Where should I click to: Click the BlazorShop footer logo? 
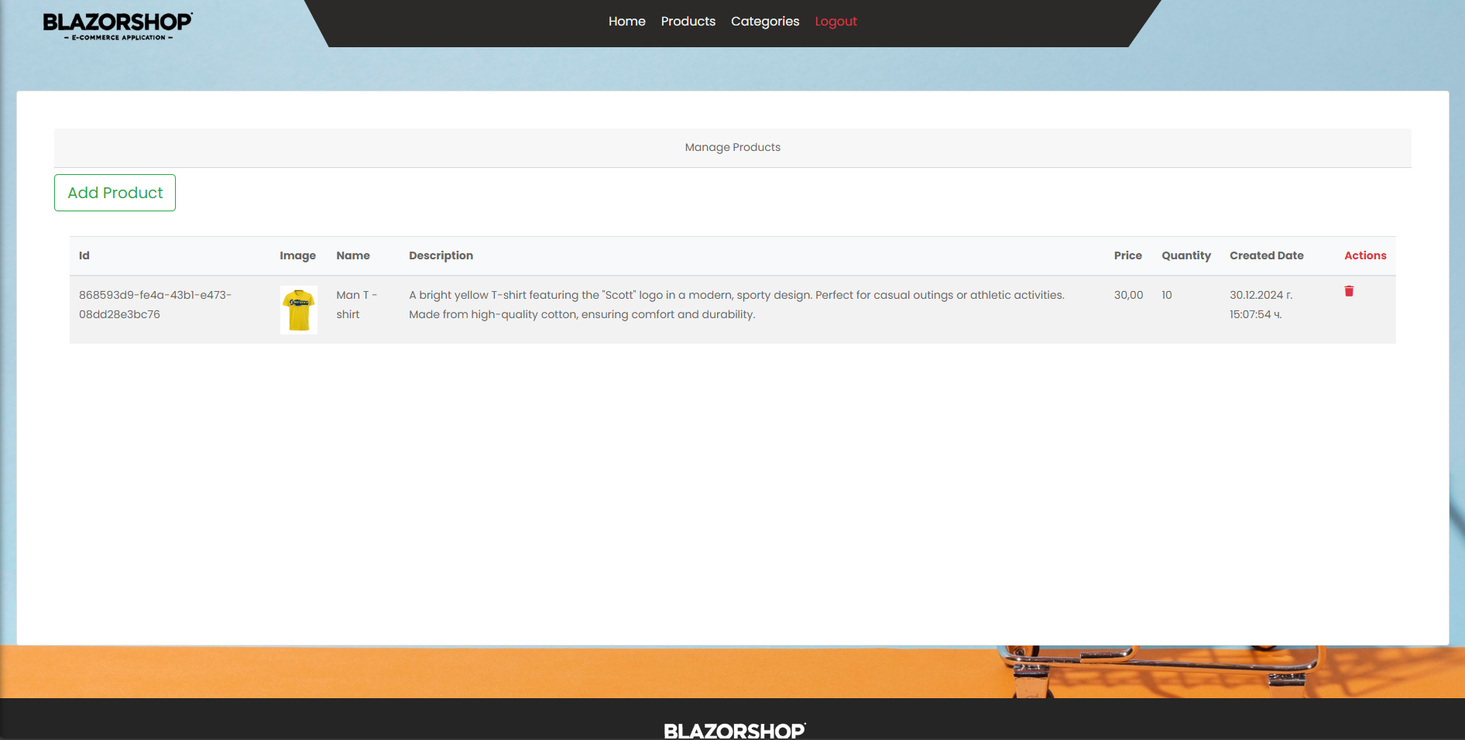[734, 731]
